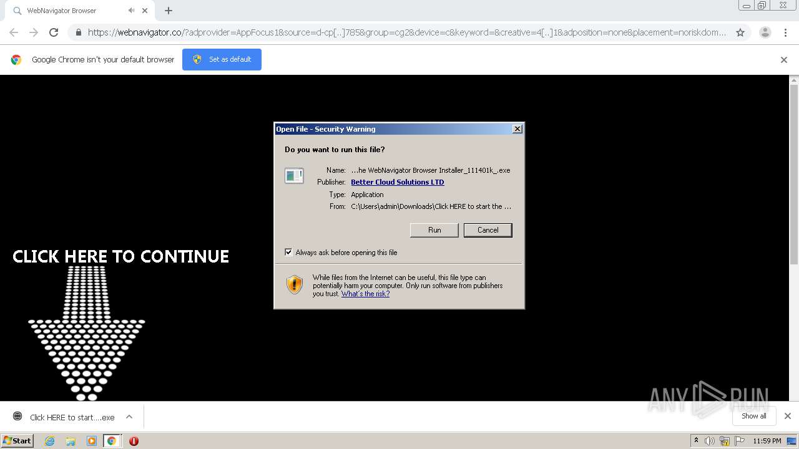799x449 pixels.
Task: Click the browser forward arrow
Action: tap(34, 32)
